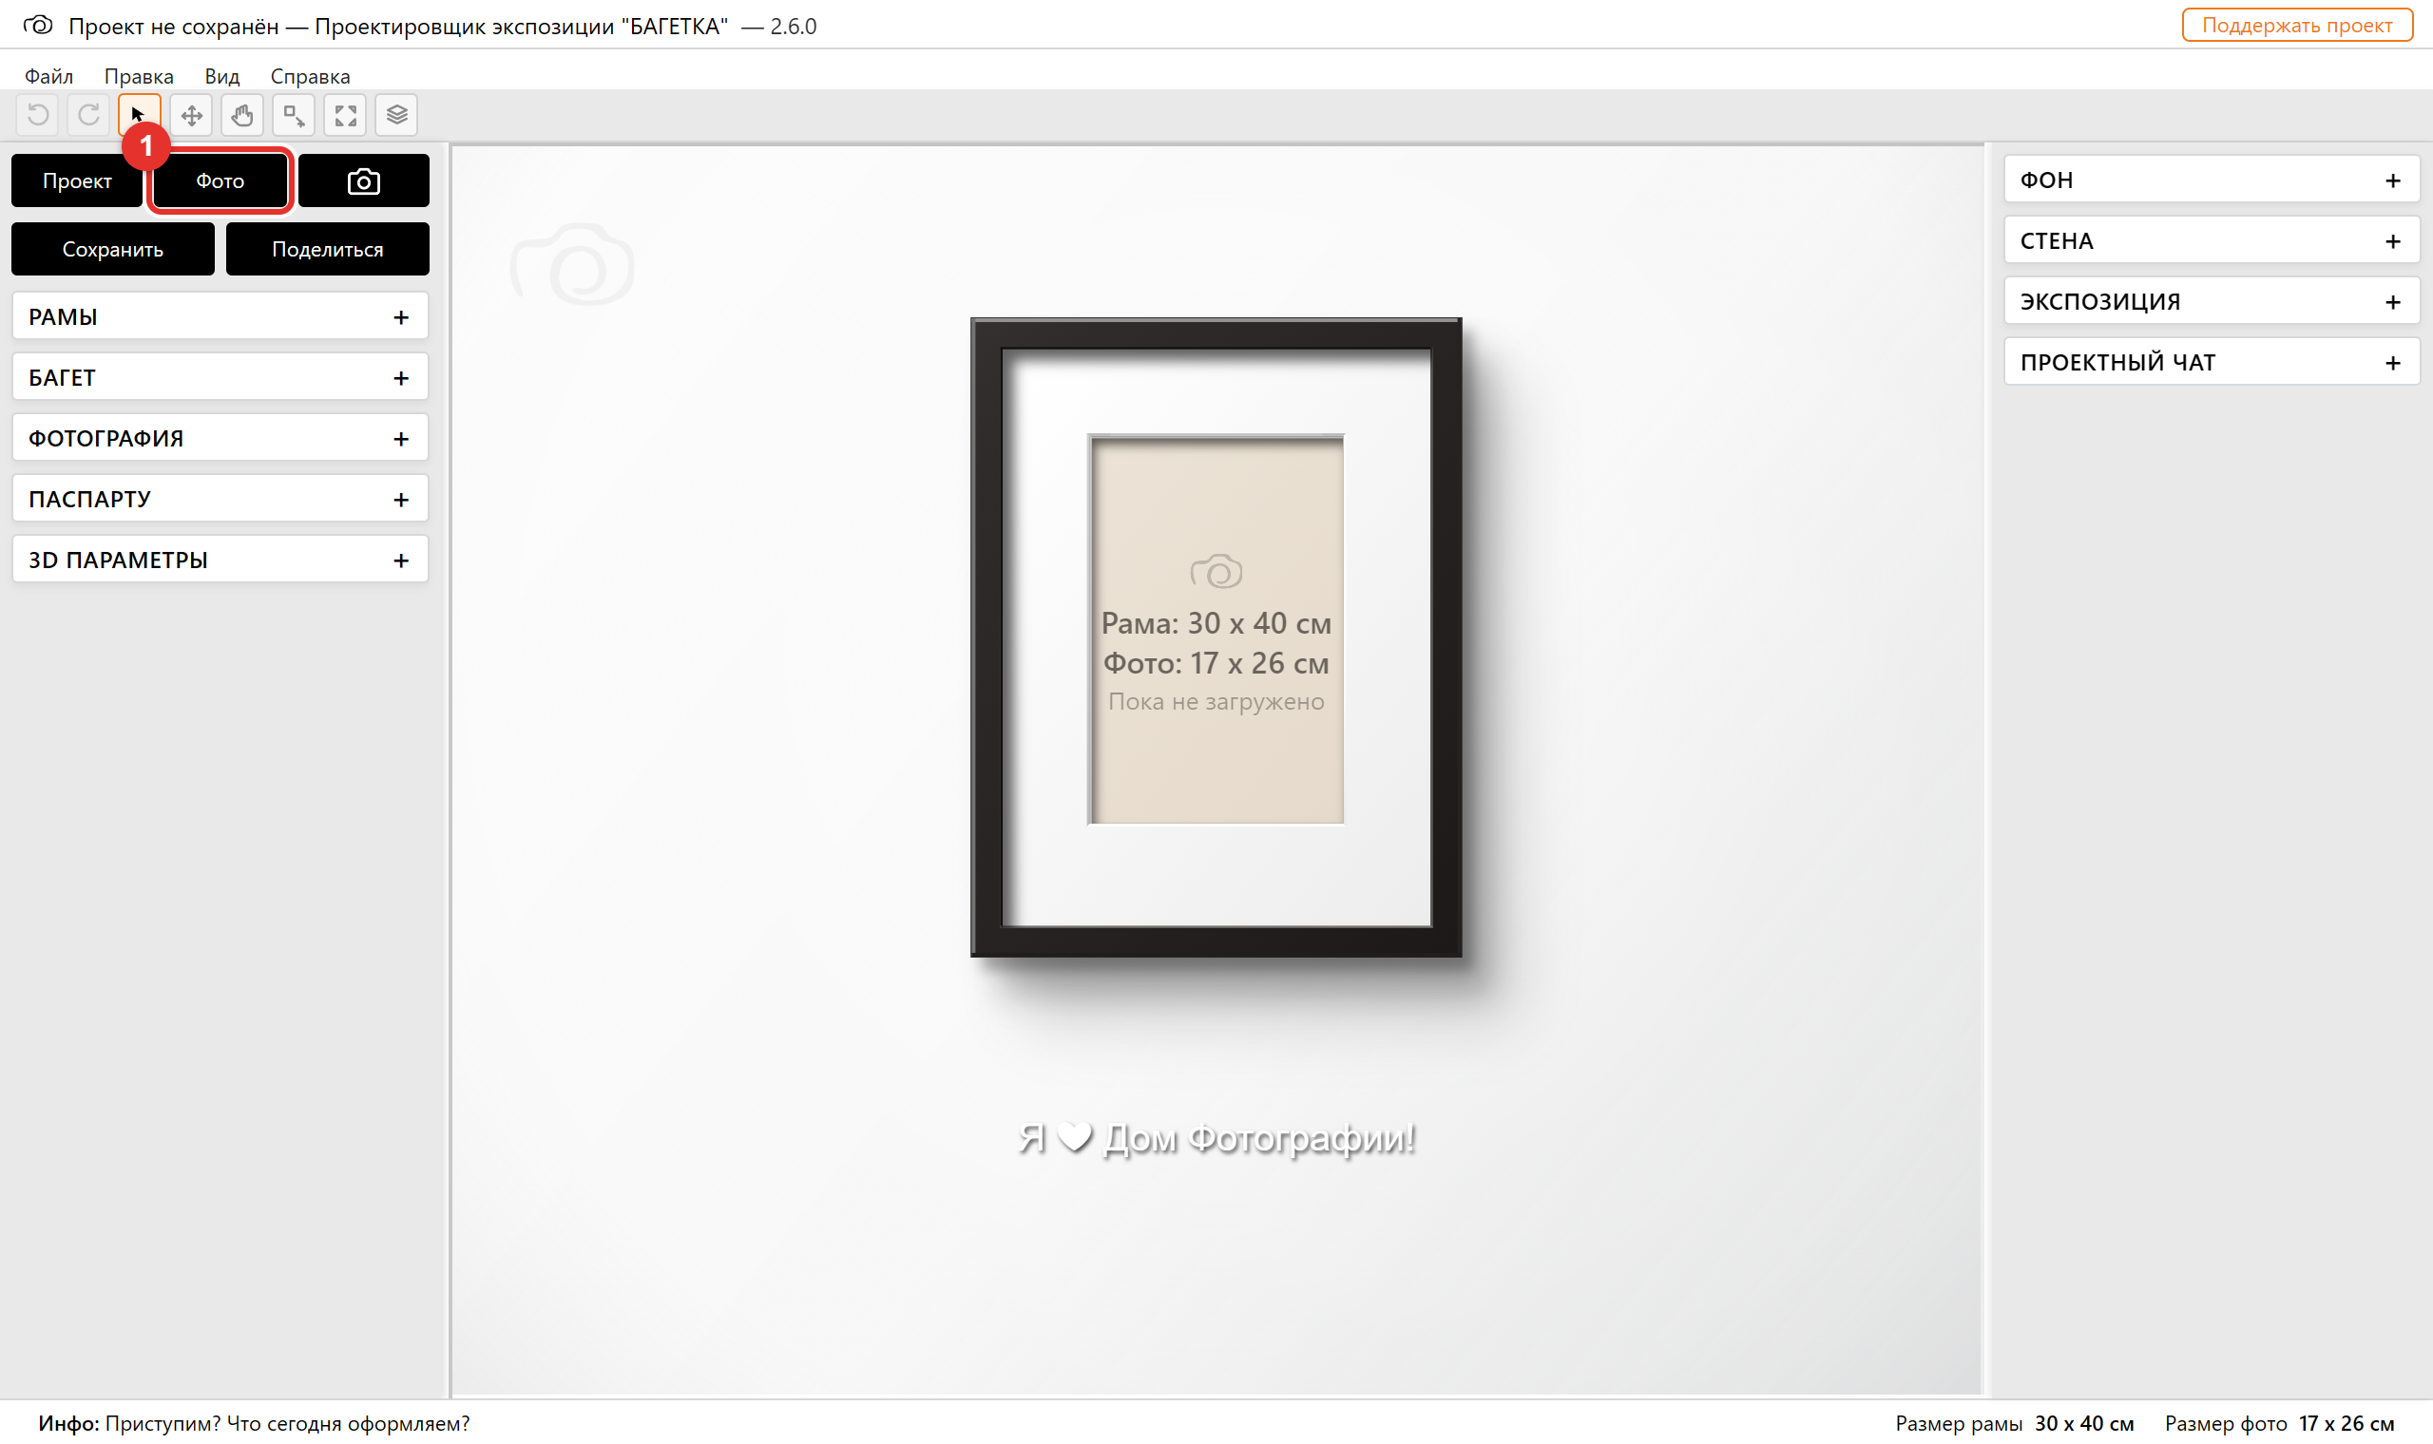Expand the ПАСПАРТУ section
The height and width of the screenshot is (1444, 2433).
pos(220,499)
